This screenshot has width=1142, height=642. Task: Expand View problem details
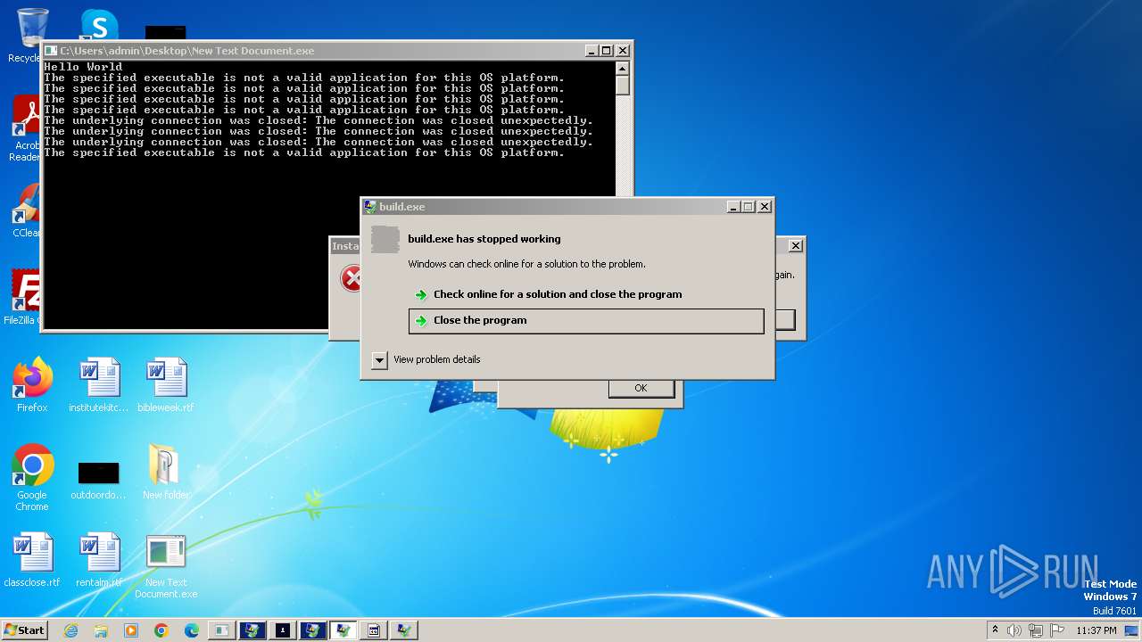click(379, 359)
